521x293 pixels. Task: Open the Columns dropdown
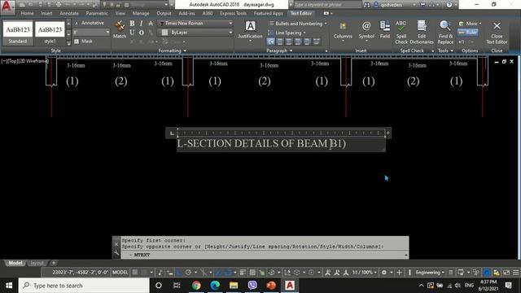[x=343, y=31]
